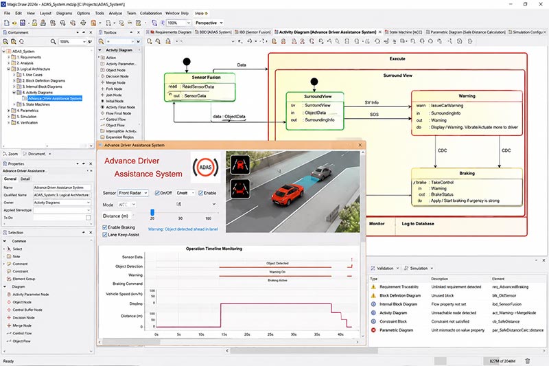Select the Action tool in Toolbox
Viewport: 549px width, 366px height.
[111, 58]
